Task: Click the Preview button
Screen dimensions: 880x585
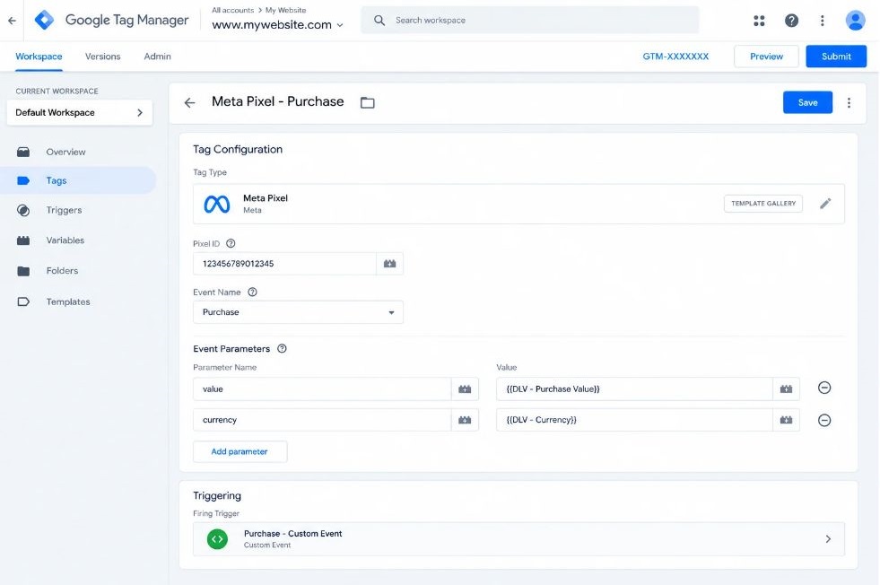Action: coord(766,57)
